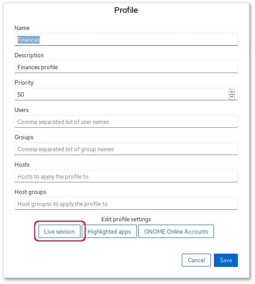This screenshot has height=284, width=255.
Task: Click into the Description text field
Action: tap(126, 67)
